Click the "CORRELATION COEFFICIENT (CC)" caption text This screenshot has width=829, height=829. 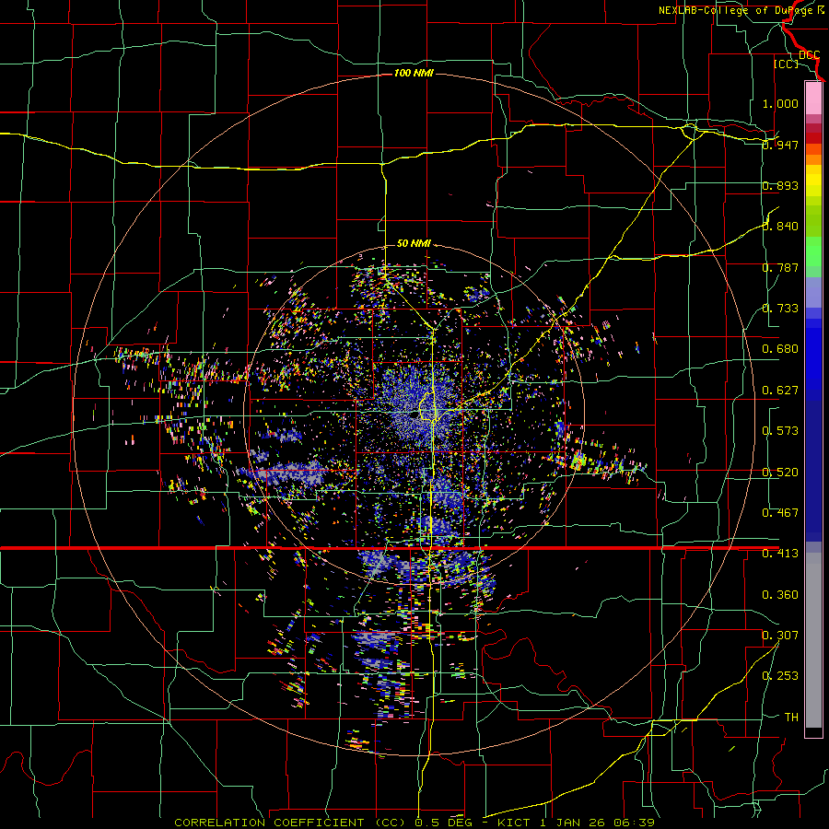point(292,823)
